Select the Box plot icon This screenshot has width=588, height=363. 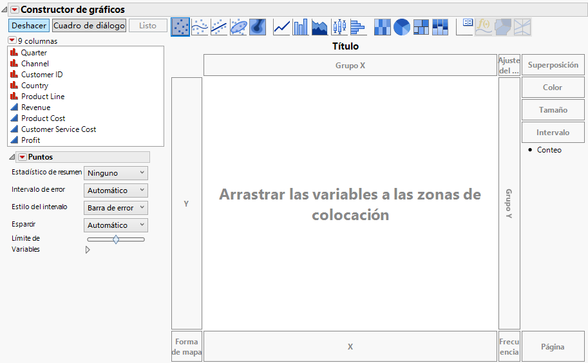pyautogui.click(x=339, y=27)
